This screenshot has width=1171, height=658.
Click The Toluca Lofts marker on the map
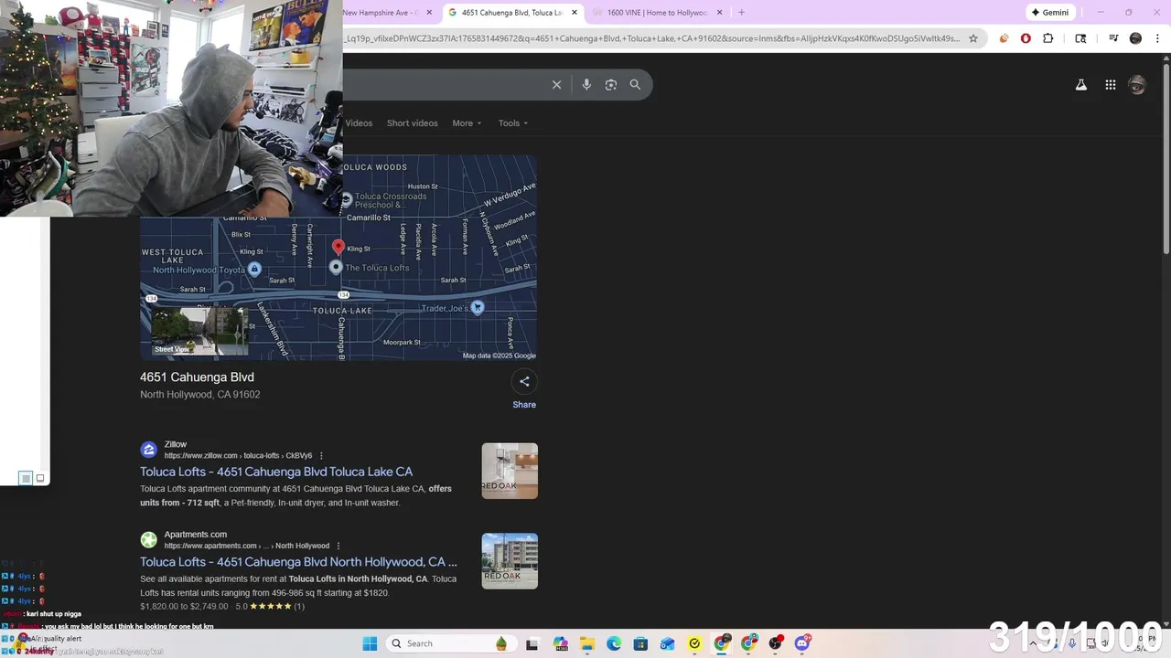click(x=336, y=267)
